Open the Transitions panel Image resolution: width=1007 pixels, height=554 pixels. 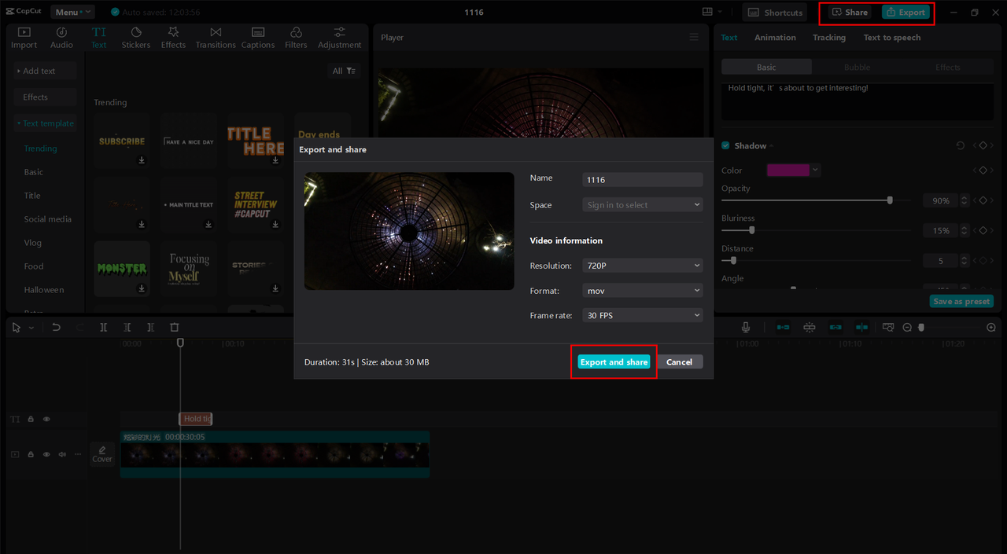216,38
